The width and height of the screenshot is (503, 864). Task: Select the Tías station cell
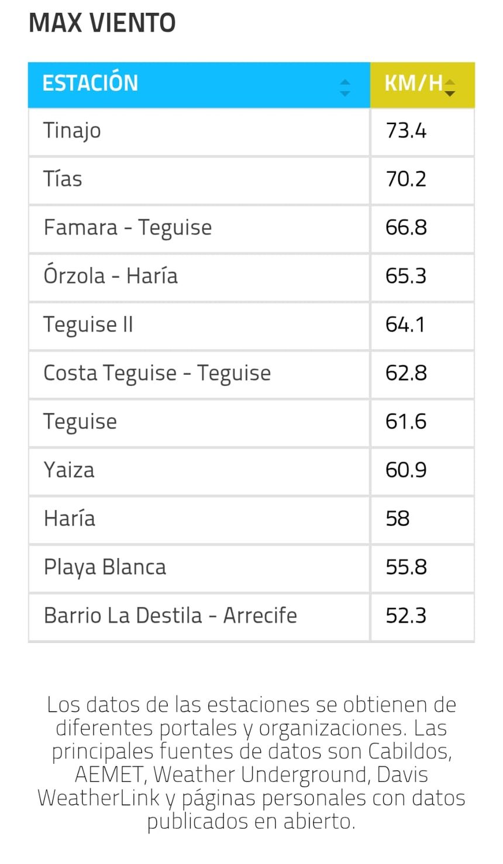pos(63,179)
